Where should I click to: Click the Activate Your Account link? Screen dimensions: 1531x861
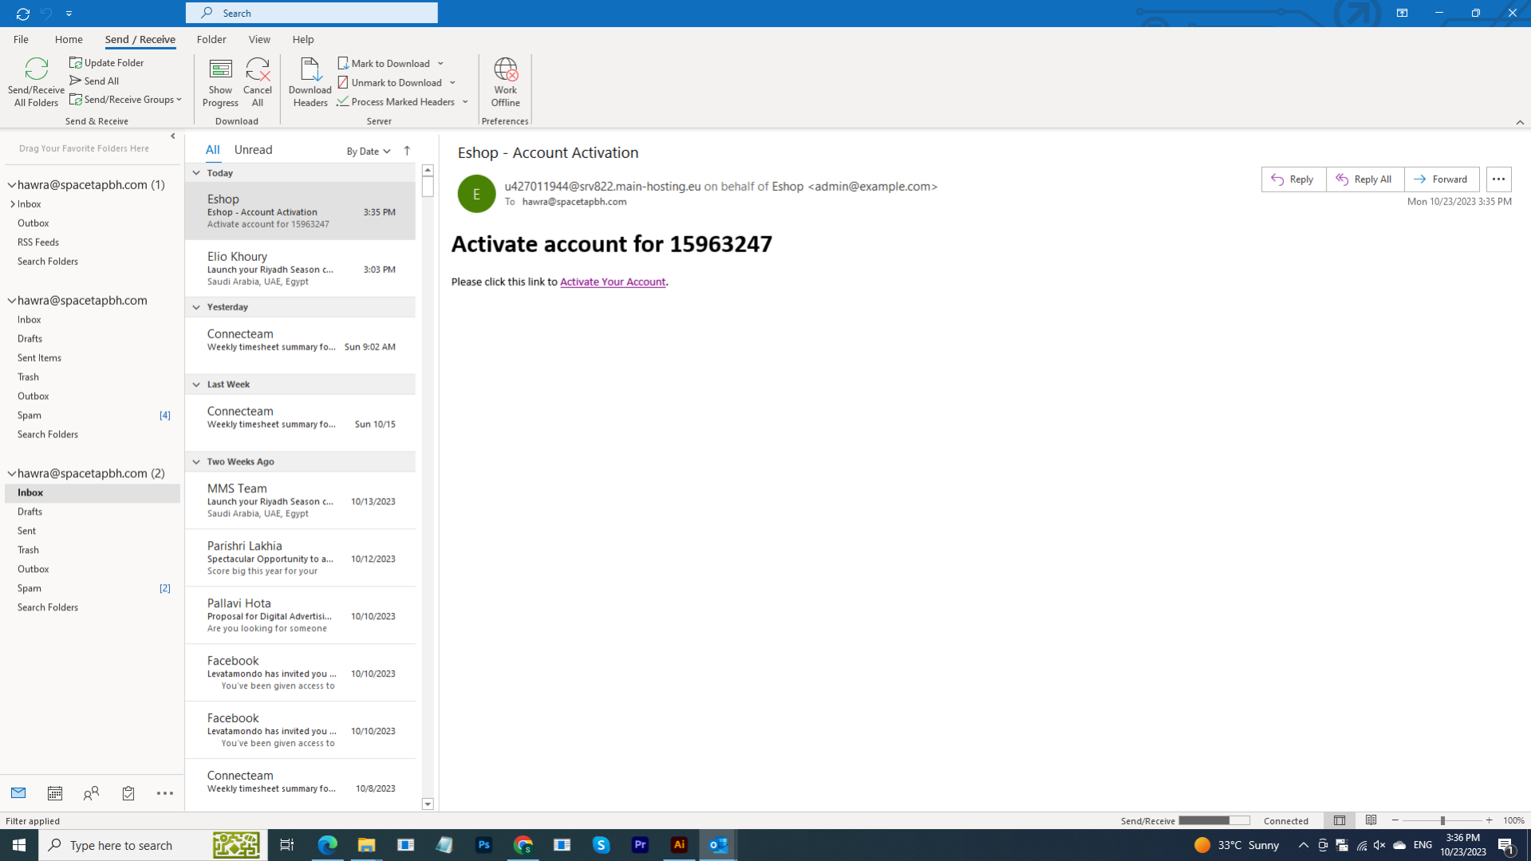(x=612, y=282)
